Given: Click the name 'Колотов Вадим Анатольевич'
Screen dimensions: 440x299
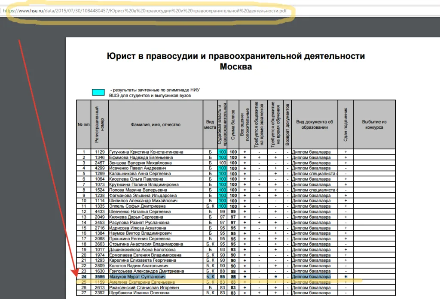Looking at the screenshot, I should click(139, 266).
